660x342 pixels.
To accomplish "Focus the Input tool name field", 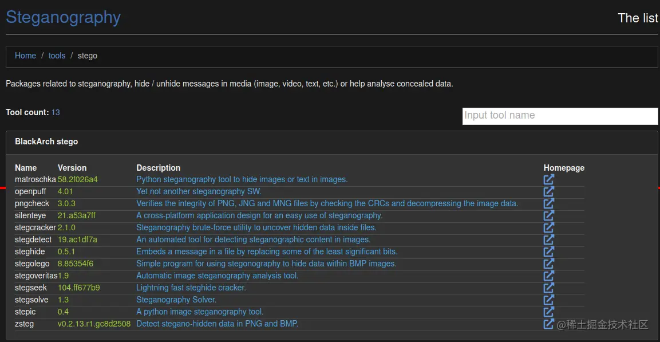I will pos(560,116).
